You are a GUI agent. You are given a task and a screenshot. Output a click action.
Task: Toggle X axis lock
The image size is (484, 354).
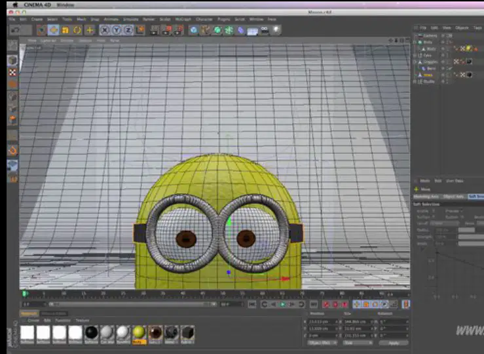105,30
